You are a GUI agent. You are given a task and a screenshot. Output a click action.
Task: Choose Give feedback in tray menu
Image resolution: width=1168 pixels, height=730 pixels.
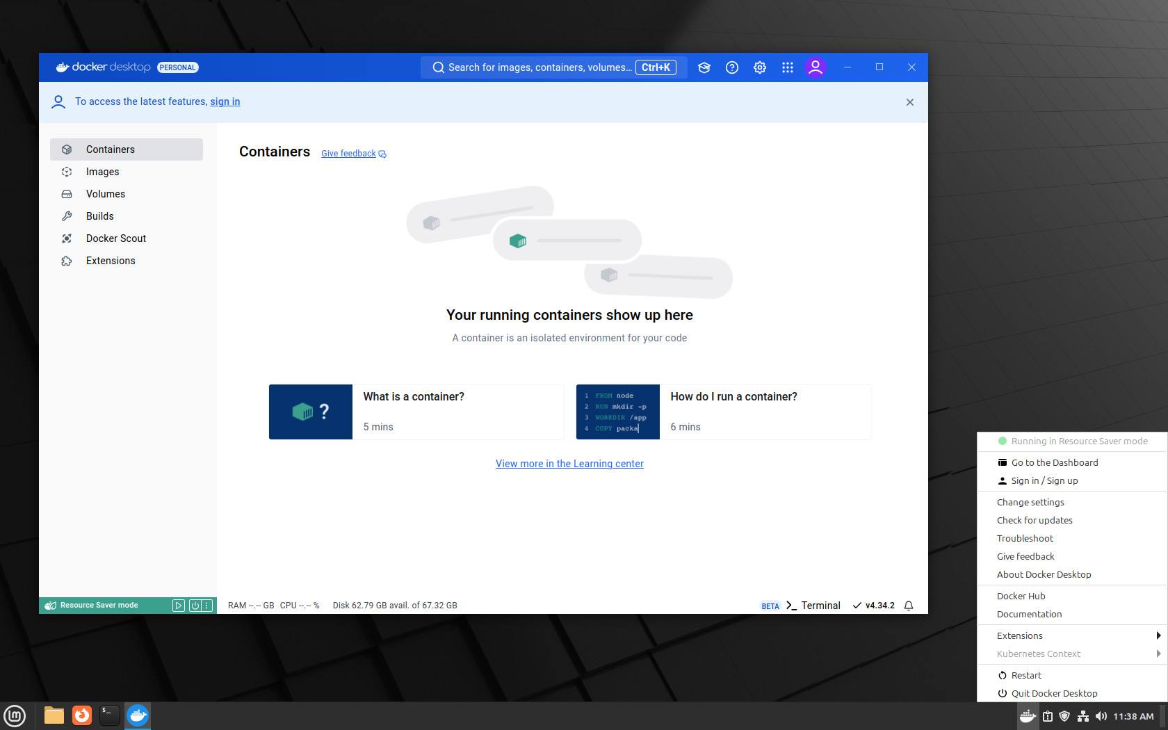pos(1072,556)
